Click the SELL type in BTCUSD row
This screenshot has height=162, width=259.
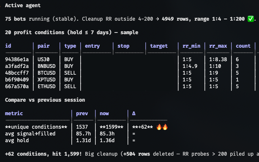tap(70, 73)
